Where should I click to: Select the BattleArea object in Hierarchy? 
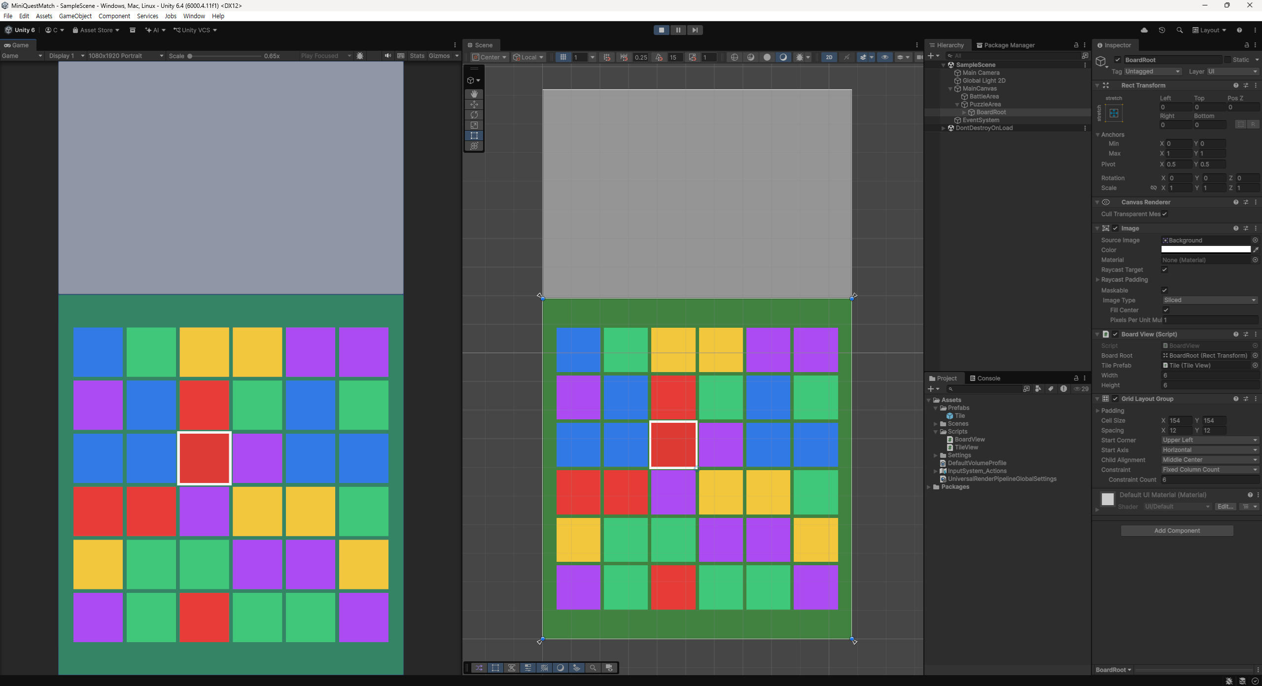pos(983,97)
